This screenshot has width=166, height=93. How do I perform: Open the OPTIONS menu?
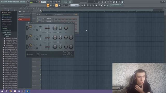[x=17, y=2]
